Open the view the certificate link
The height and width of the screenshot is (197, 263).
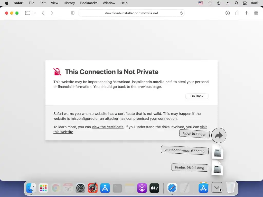pyautogui.click(x=108, y=127)
